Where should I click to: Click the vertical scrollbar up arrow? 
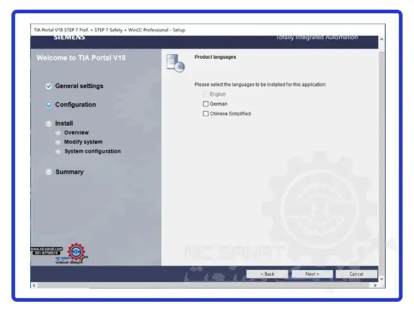381,39
